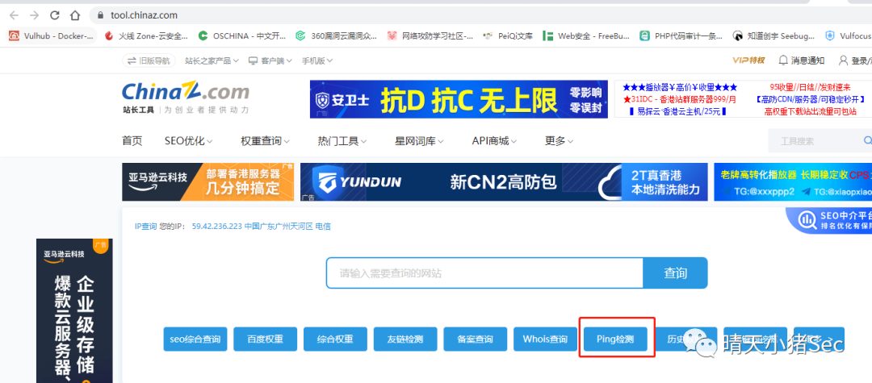Image resolution: width=872 pixels, height=383 pixels.
Task: Open the 360漏洞云 bookmark
Action: 336,36
